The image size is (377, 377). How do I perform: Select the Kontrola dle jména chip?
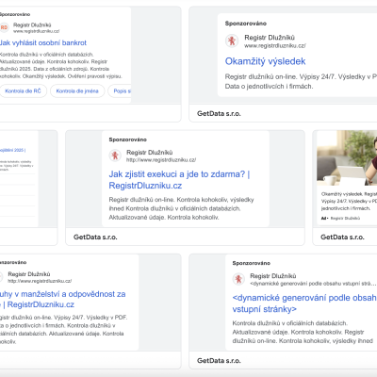click(77, 91)
